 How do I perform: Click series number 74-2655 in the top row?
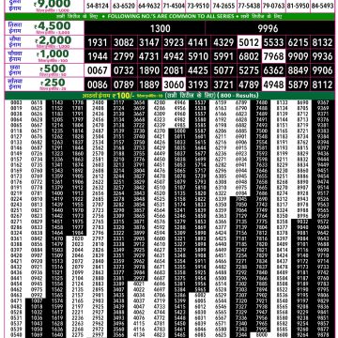click(223, 6)
